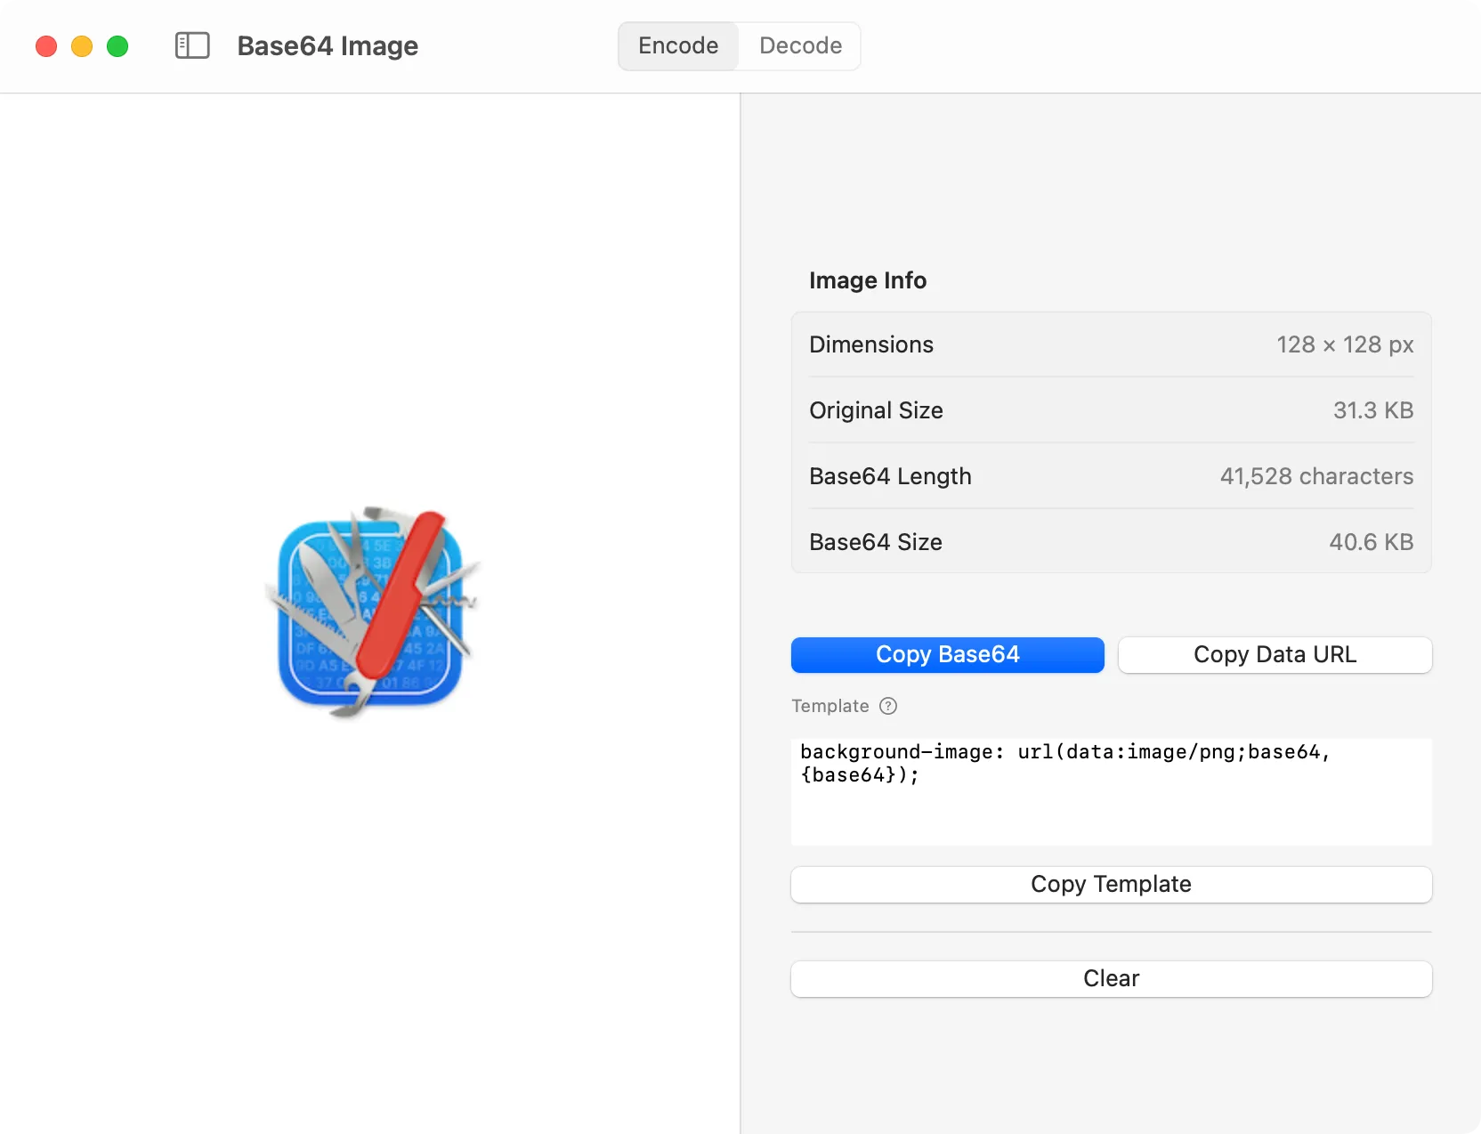Click the Template label text
The height and width of the screenshot is (1134, 1481).
tap(830, 706)
